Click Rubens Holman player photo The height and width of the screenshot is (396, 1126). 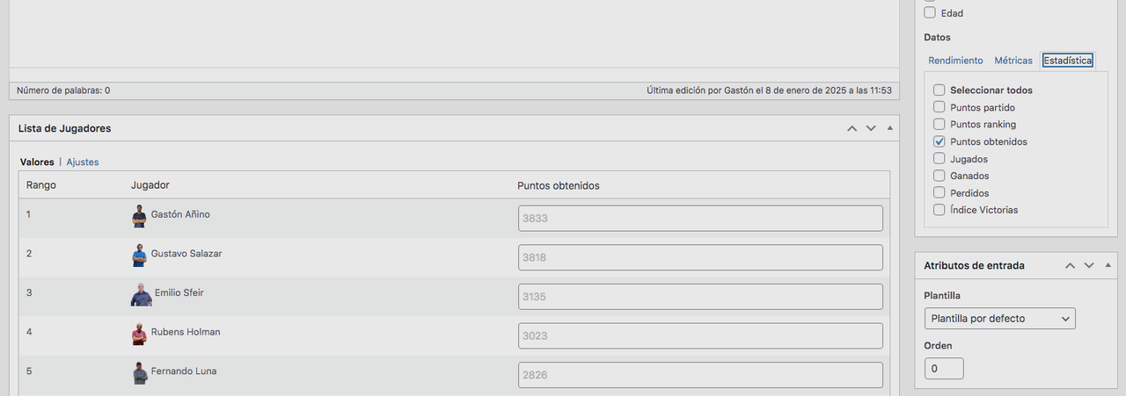(139, 334)
